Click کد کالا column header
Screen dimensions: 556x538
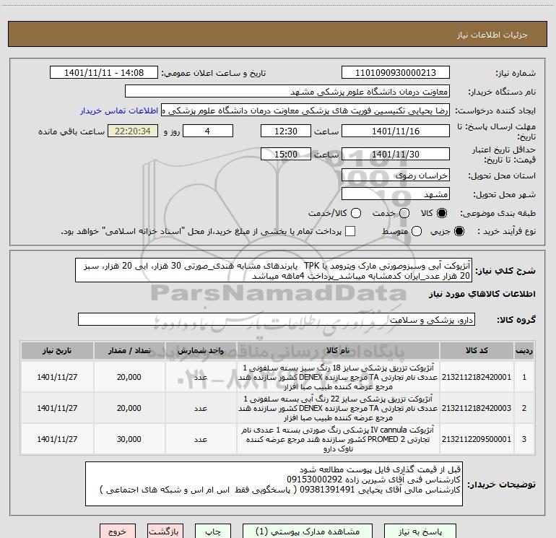477,351
